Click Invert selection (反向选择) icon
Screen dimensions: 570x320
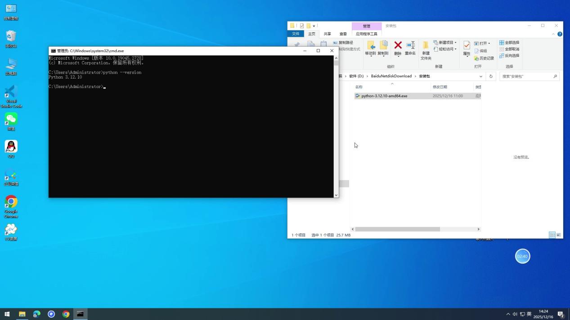click(511, 55)
